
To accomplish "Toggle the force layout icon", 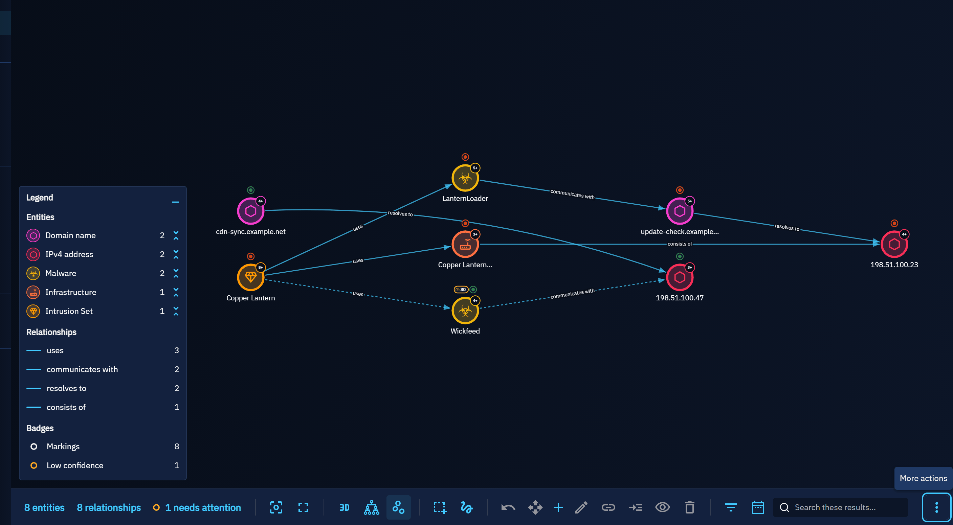I will (398, 507).
